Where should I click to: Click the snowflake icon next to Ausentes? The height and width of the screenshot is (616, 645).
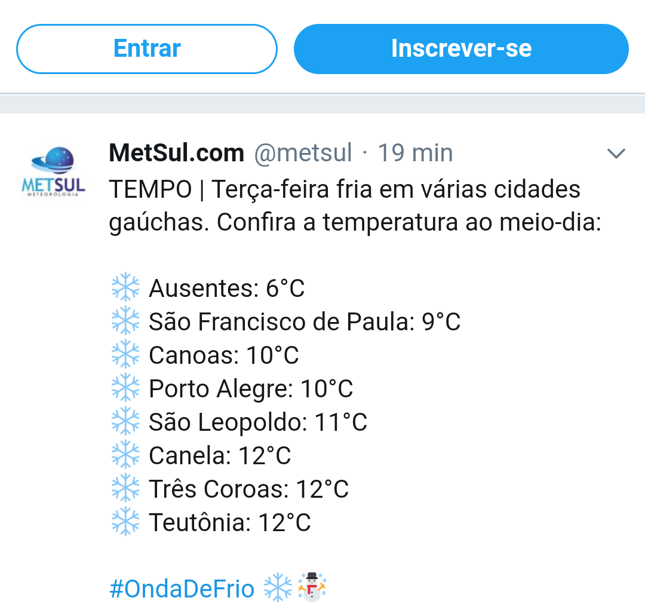click(x=125, y=287)
